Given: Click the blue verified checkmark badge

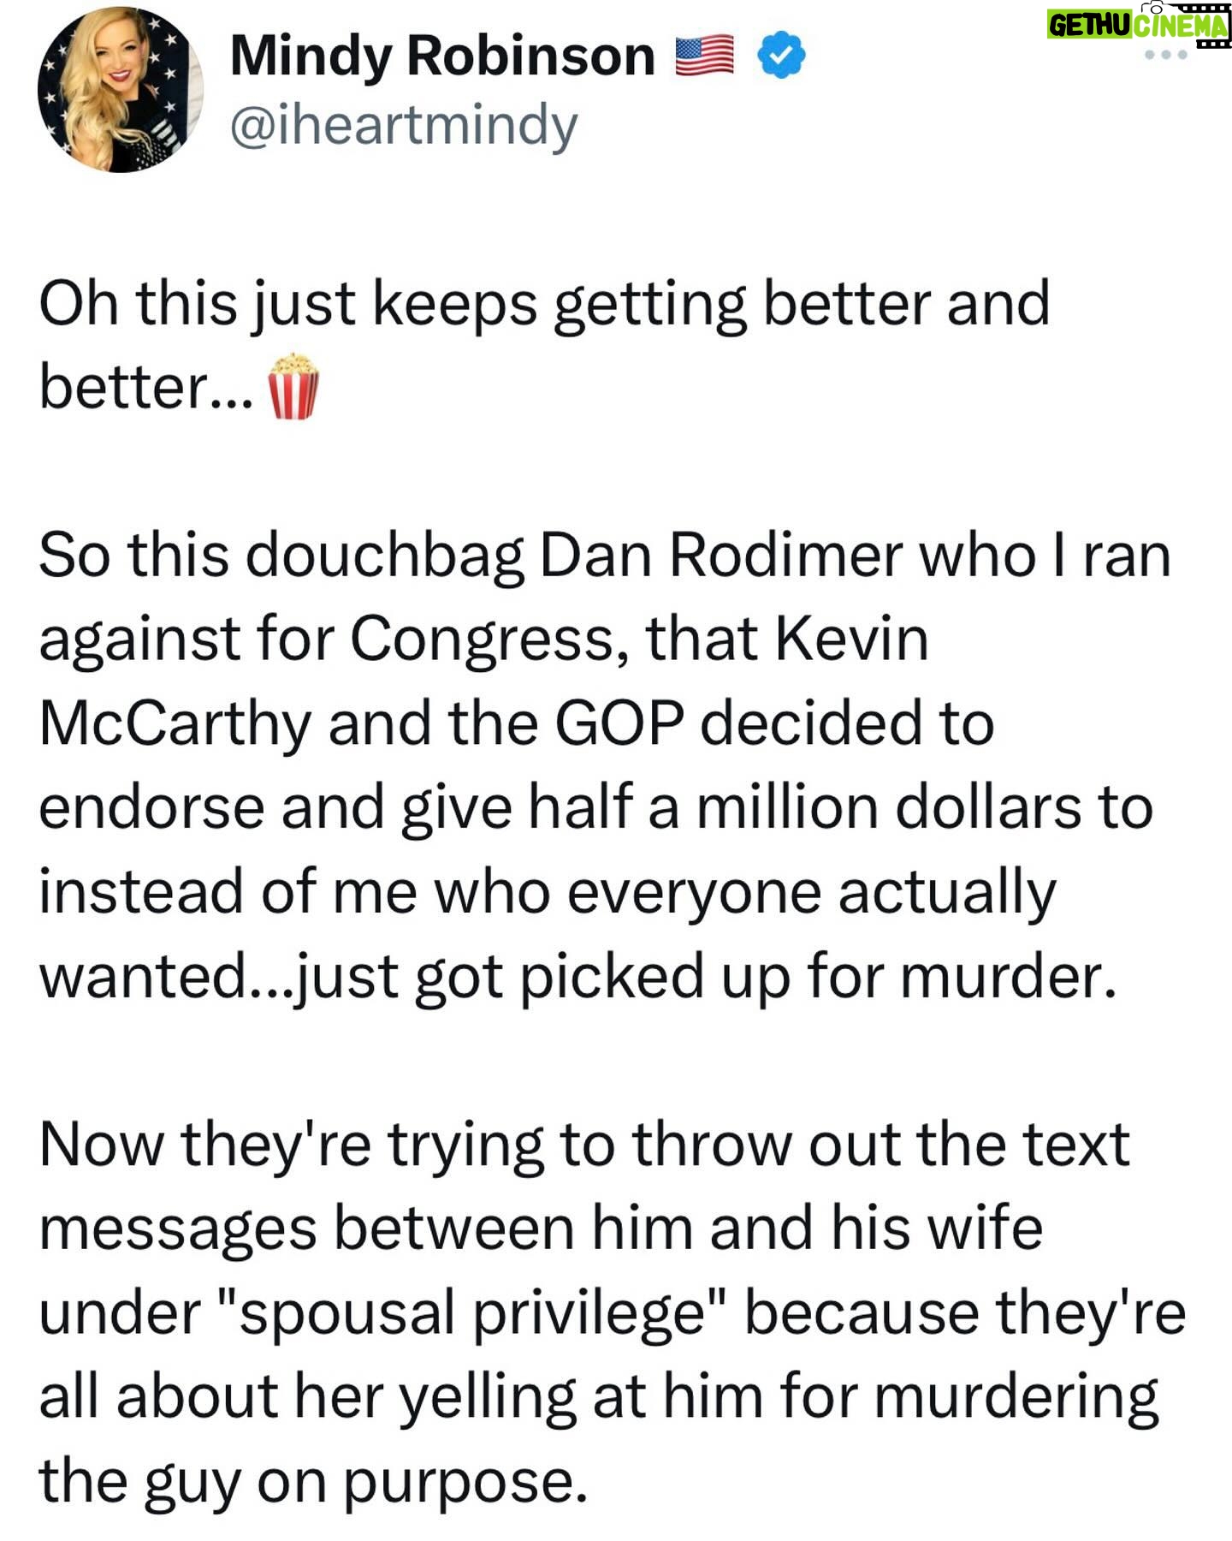Looking at the screenshot, I should (782, 56).
